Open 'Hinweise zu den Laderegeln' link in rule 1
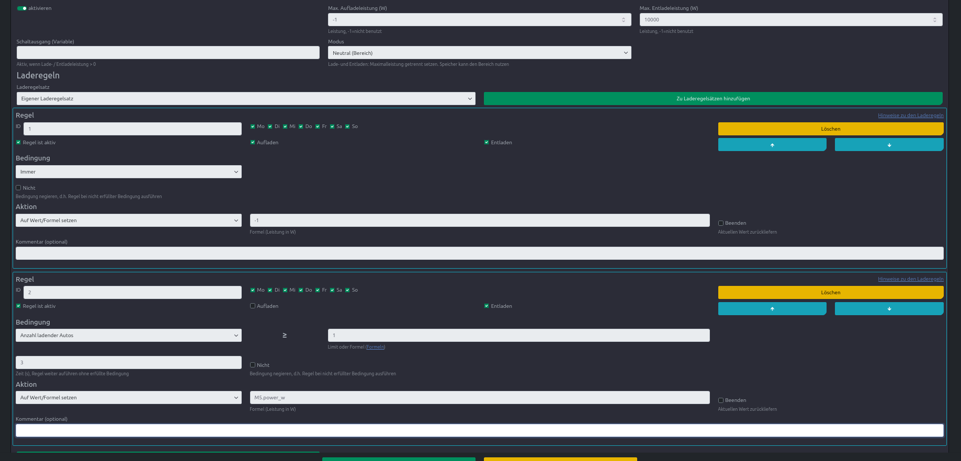Viewport: 961px width, 461px height. pos(910,116)
